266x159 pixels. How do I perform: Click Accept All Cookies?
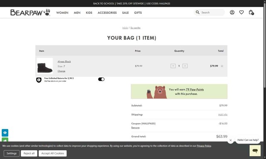[53, 154]
